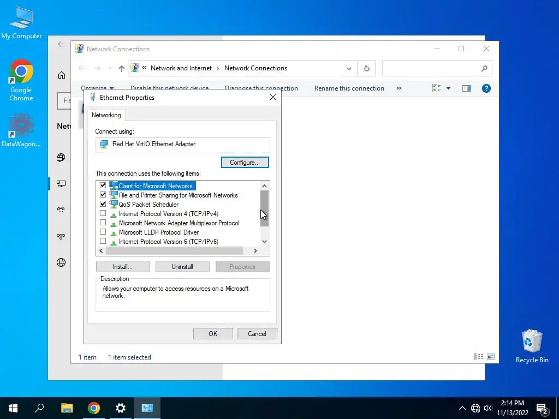Expand breadcrumb path chevrons in address bar
Image resolution: width=559 pixels, height=419 pixels.
click(x=144, y=68)
